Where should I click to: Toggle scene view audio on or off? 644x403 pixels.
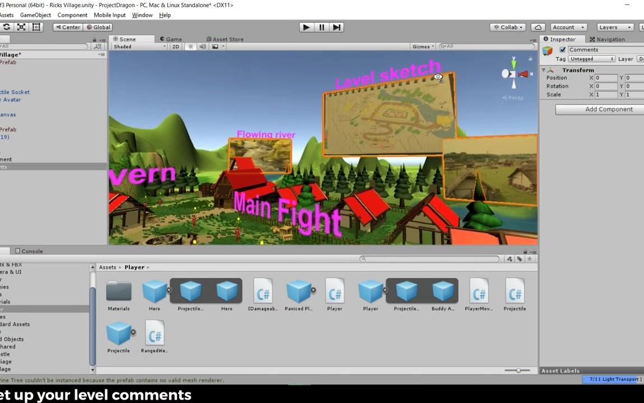coord(202,47)
